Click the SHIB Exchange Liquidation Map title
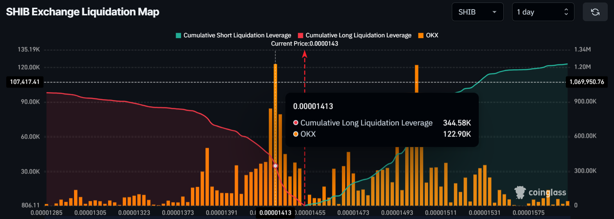The image size is (614, 219). [82, 12]
